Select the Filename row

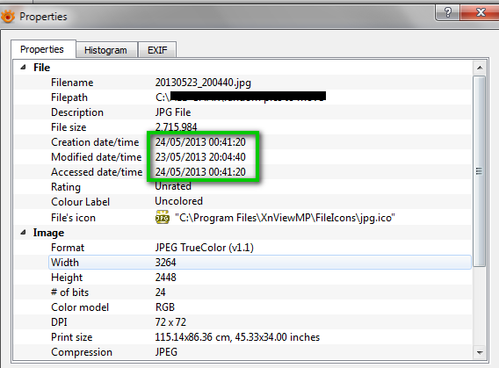point(242,83)
